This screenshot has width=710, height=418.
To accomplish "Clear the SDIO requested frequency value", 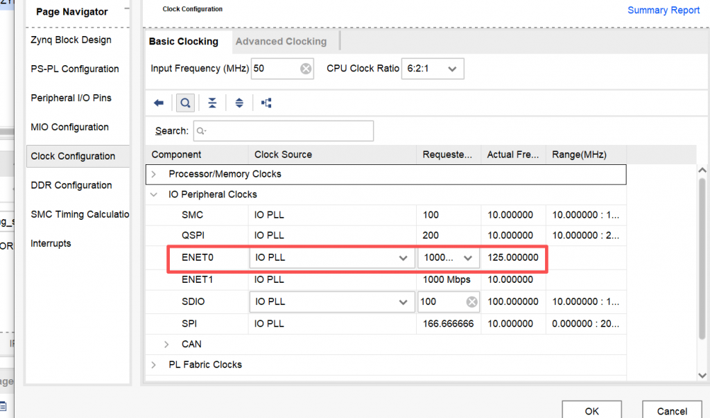I will (471, 302).
